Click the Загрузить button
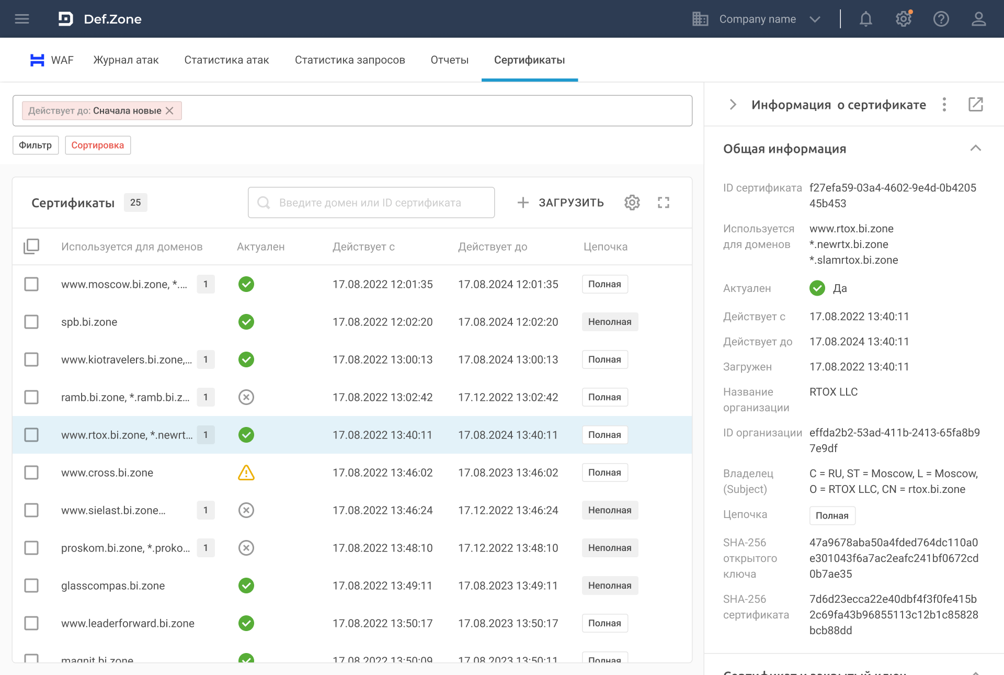Image resolution: width=1004 pixels, height=675 pixels. (x=561, y=203)
